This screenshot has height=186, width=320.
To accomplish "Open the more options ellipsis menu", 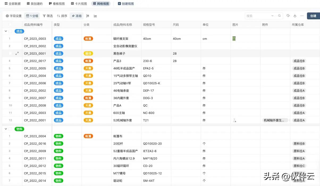I will (x=302, y=16).
